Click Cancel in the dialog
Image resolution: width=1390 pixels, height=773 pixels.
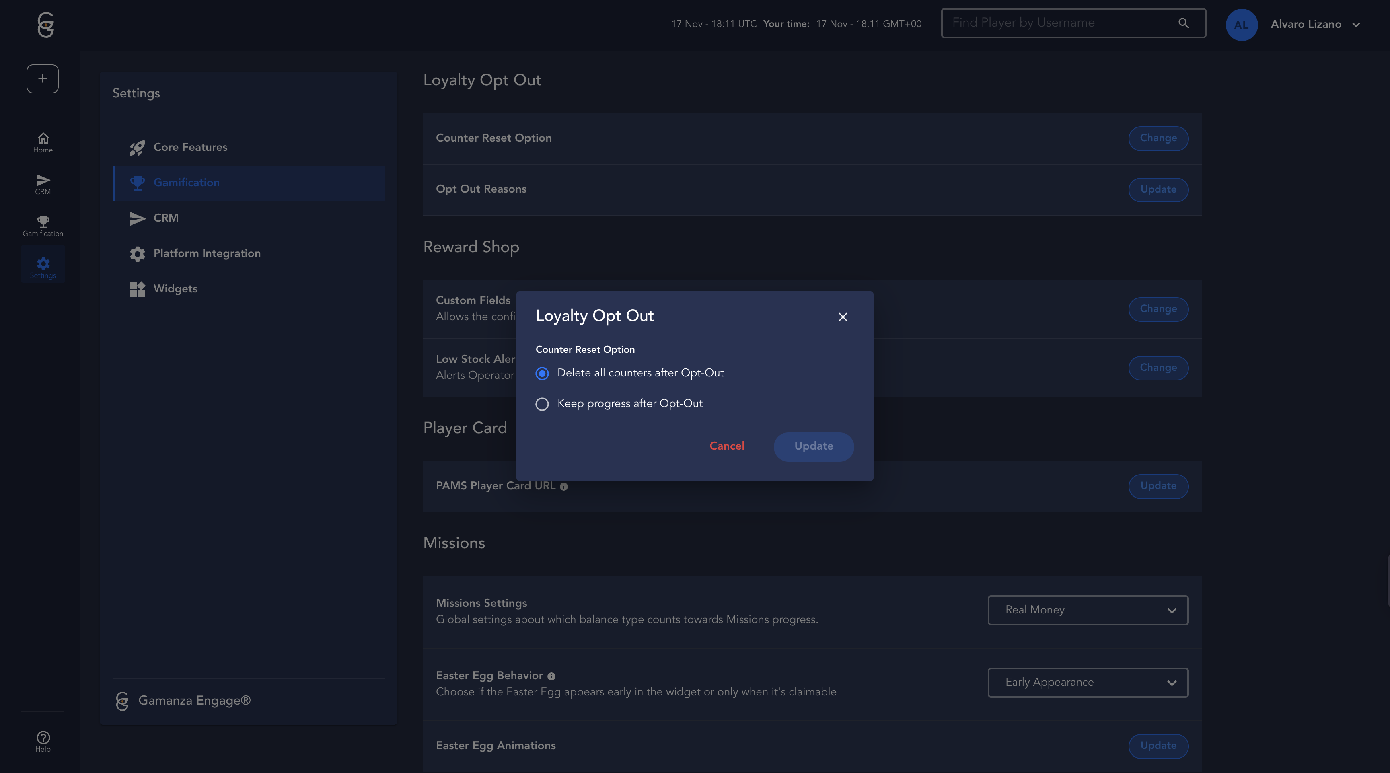click(726, 446)
